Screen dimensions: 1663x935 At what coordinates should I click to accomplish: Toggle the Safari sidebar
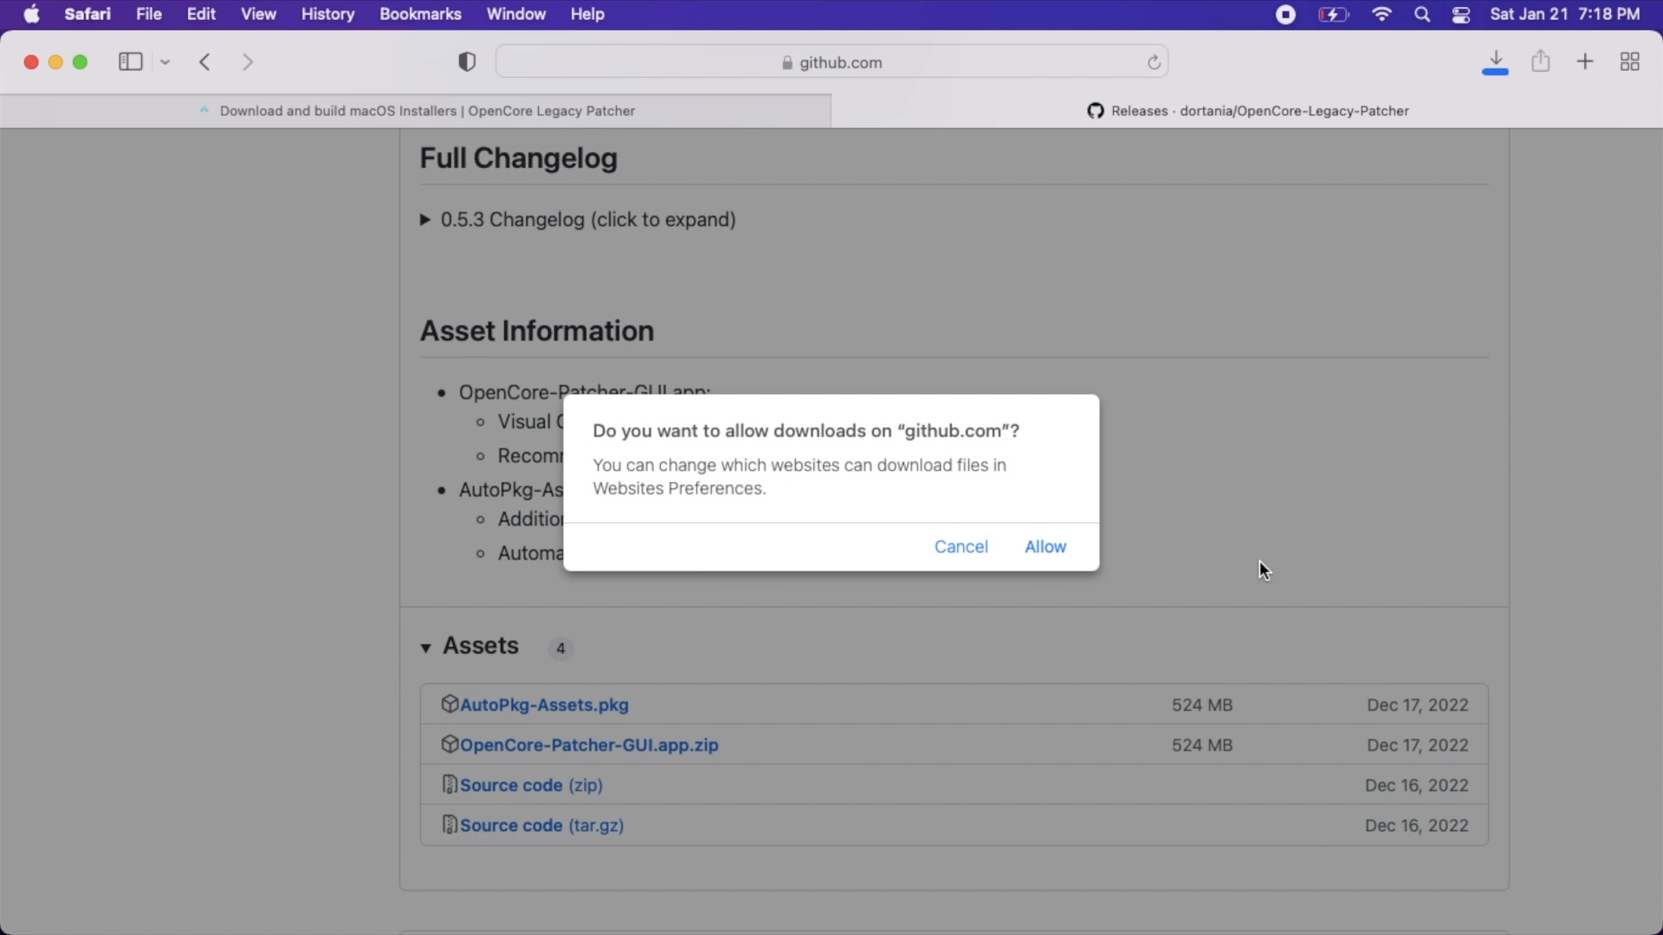[x=131, y=61]
